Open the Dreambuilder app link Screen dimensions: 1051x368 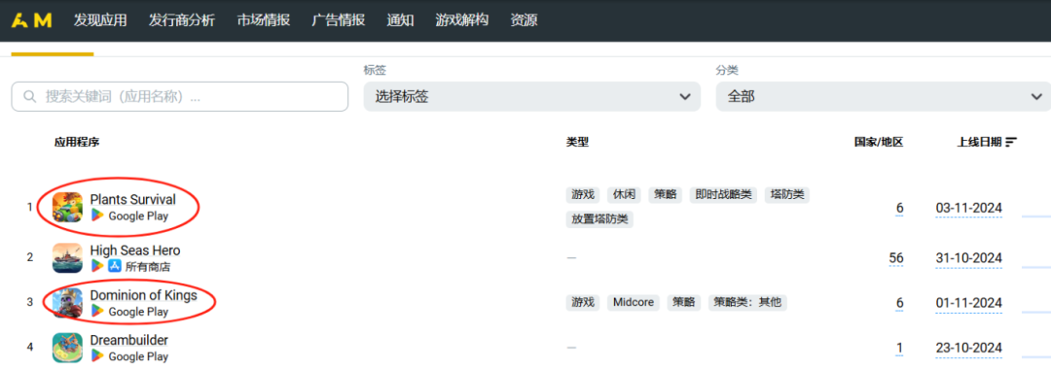(129, 340)
